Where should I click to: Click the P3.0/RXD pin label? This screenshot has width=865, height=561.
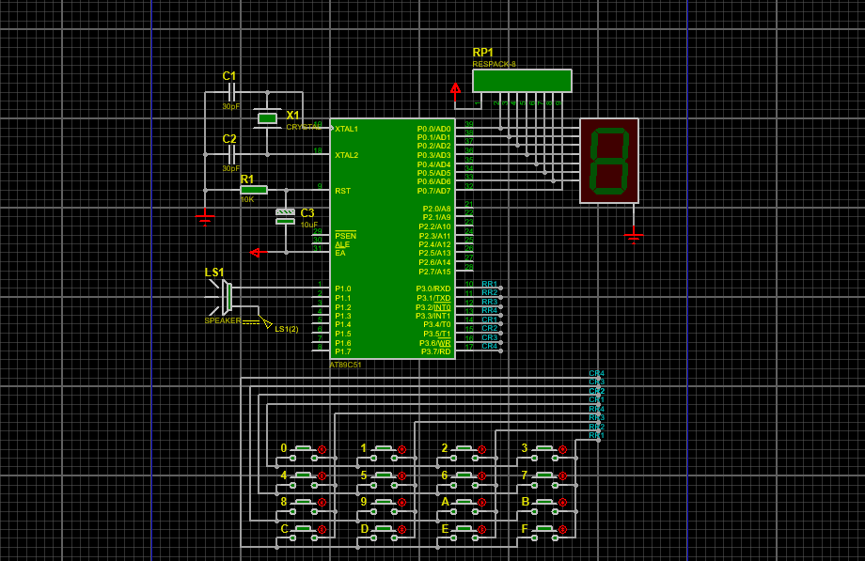(433, 289)
